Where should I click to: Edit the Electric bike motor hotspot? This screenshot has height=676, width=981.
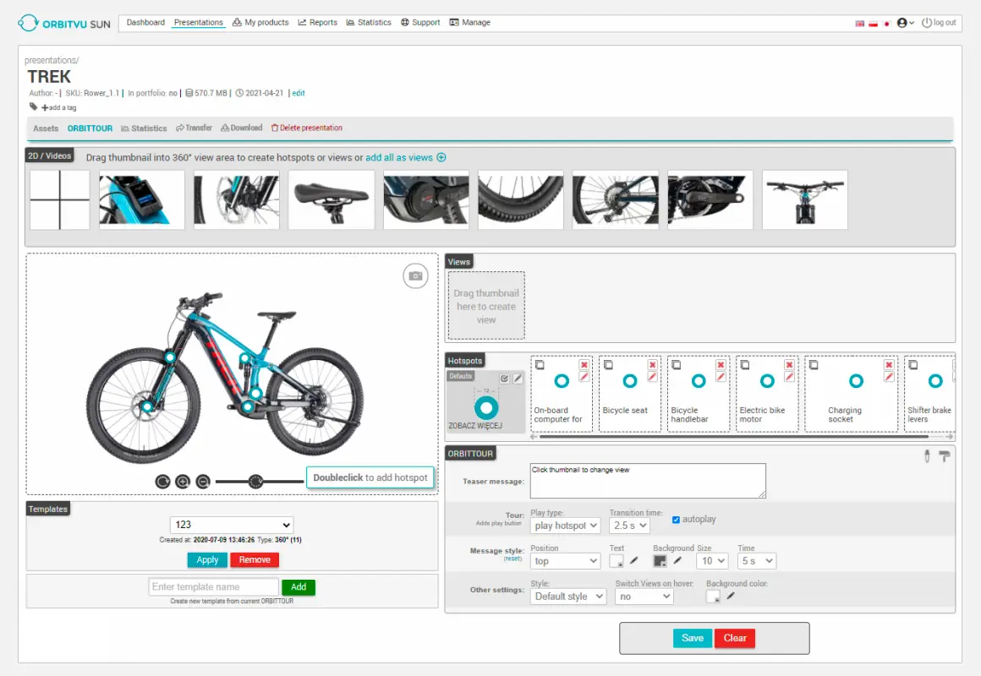pyautogui.click(x=789, y=379)
